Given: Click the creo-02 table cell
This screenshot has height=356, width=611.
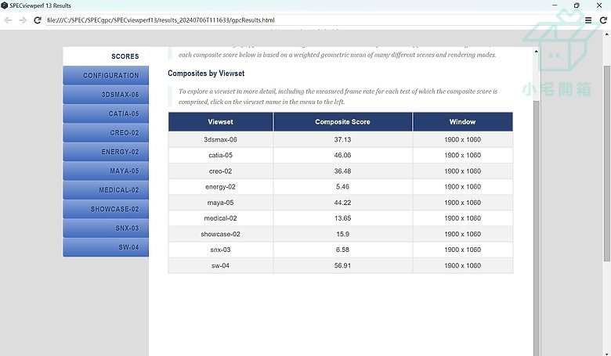Looking at the screenshot, I should pos(221,171).
